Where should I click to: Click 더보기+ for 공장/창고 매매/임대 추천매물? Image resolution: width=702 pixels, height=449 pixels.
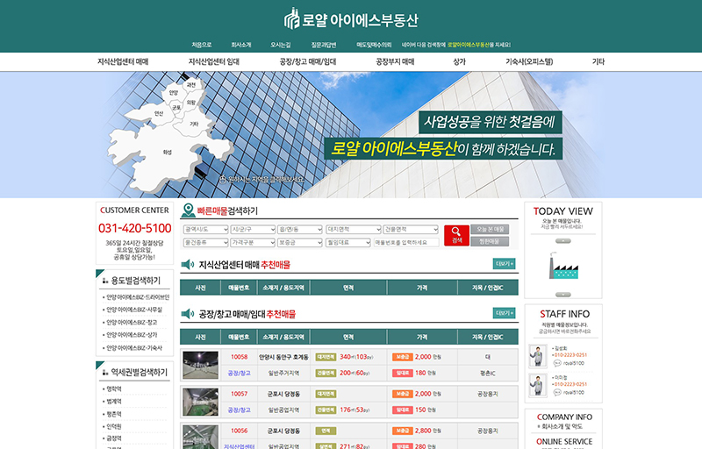(x=504, y=313)
